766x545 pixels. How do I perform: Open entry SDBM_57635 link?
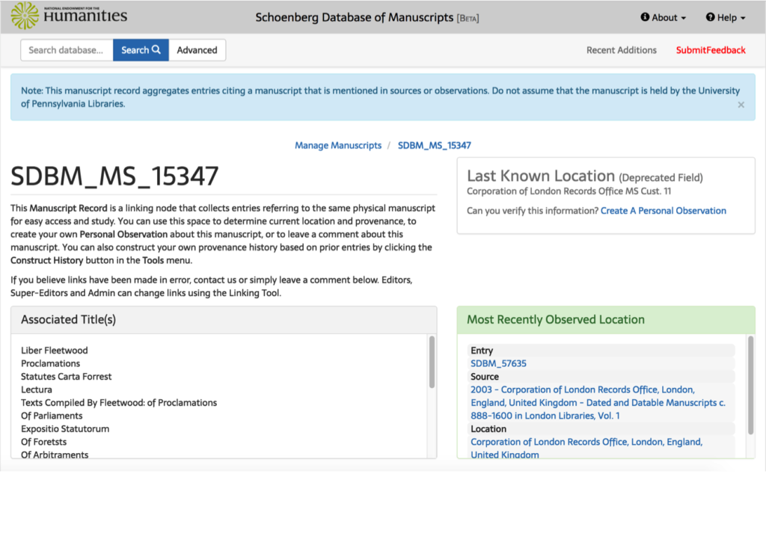tap(498, 364)
